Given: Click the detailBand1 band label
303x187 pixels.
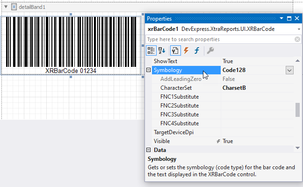Looking at the screenshot, I should click(x=32, y=7).
